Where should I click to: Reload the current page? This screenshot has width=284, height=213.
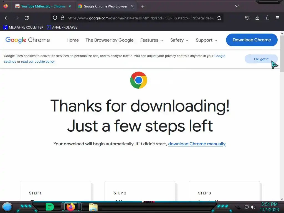[27, 18]
